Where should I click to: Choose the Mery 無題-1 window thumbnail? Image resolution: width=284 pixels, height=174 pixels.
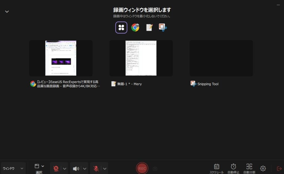click(141, 58)
